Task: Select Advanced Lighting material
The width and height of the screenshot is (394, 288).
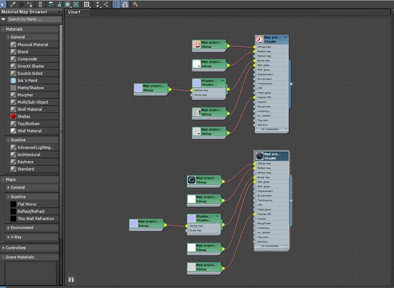Action: pyautogui.click(x=34, y=147)
